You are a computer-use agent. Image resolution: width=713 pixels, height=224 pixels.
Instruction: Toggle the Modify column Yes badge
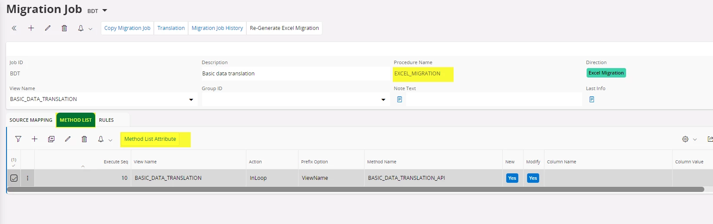pyautogui.click(x=533, y=178)
